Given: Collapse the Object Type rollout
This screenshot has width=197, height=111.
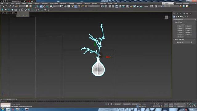Looking at the screenshot, I should [x=179, y=22].
